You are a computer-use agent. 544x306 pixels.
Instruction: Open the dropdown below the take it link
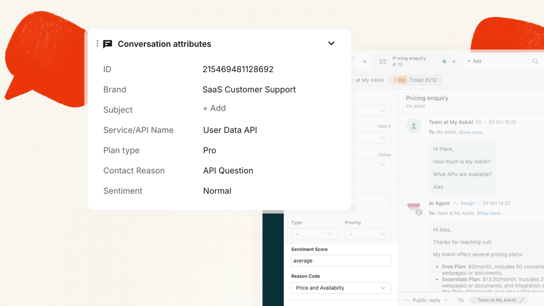tap(371, 138)
